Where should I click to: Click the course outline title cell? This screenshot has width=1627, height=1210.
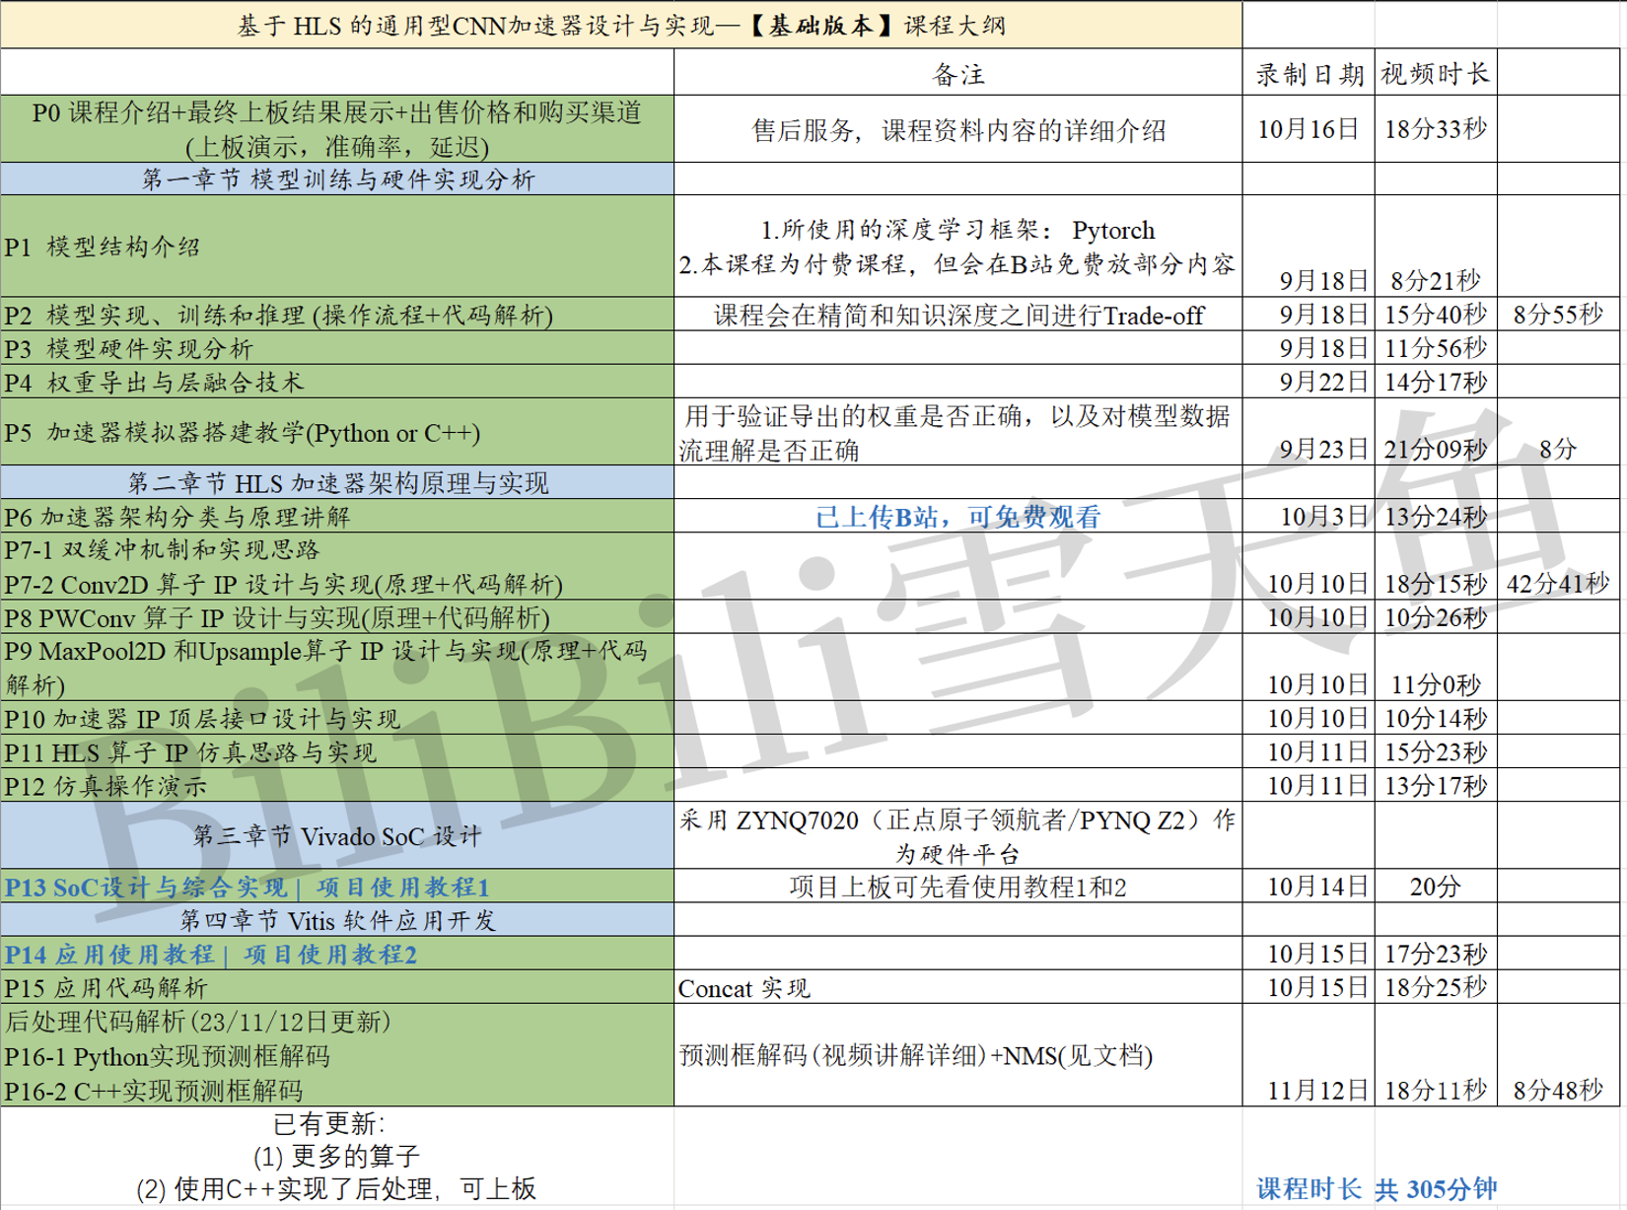pyautogui.click(x=621, y=25)
